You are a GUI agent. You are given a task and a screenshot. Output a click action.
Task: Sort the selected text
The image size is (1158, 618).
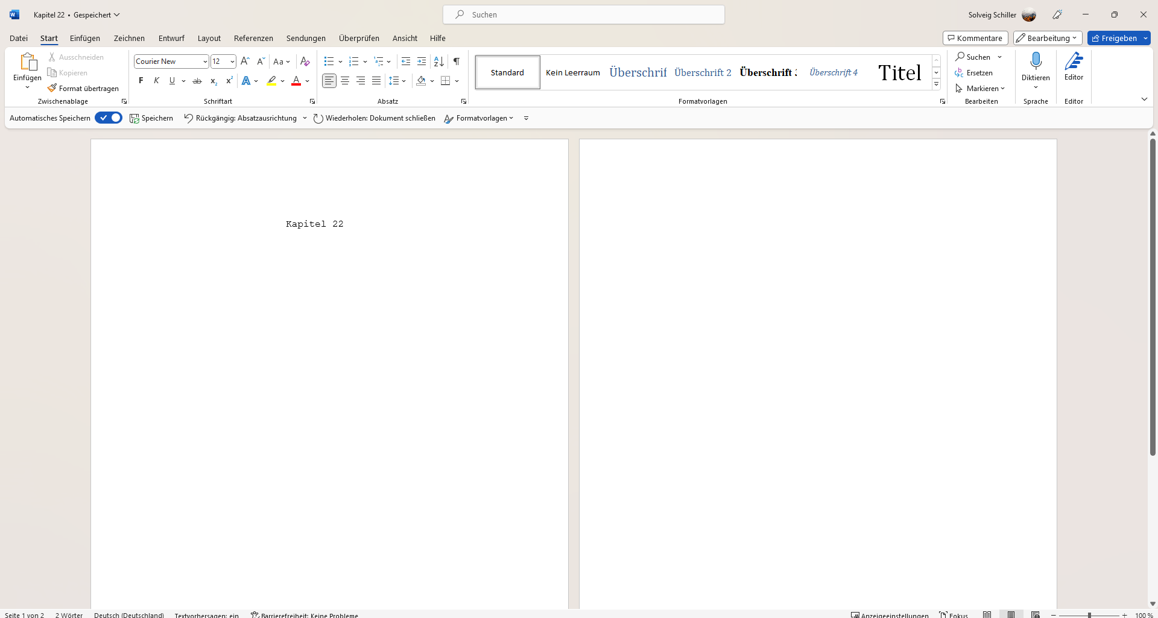[439, 61]
